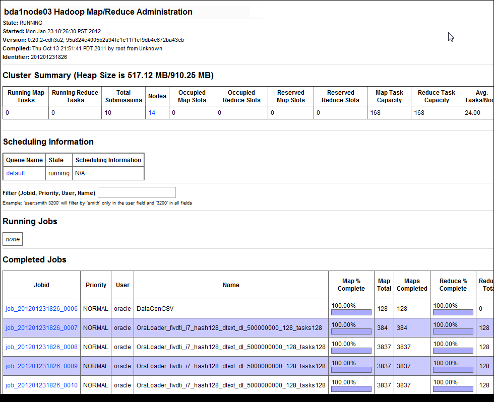Click the Total Submissions value 10
The image size is (494, 402).
(x=108, y=113)
